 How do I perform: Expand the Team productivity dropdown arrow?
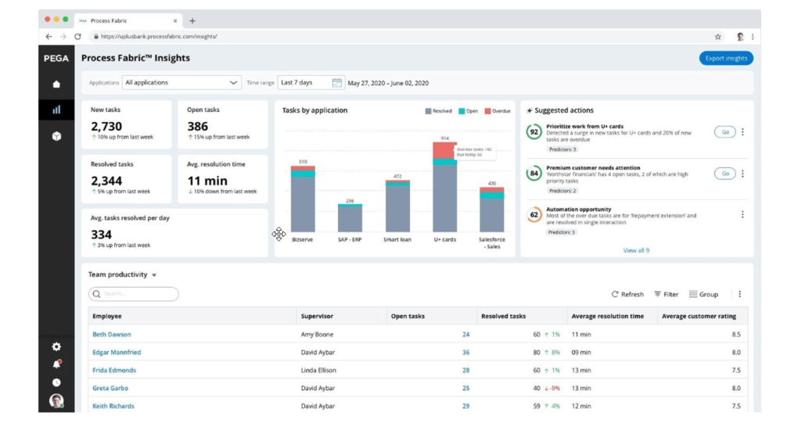coord(154,275)
